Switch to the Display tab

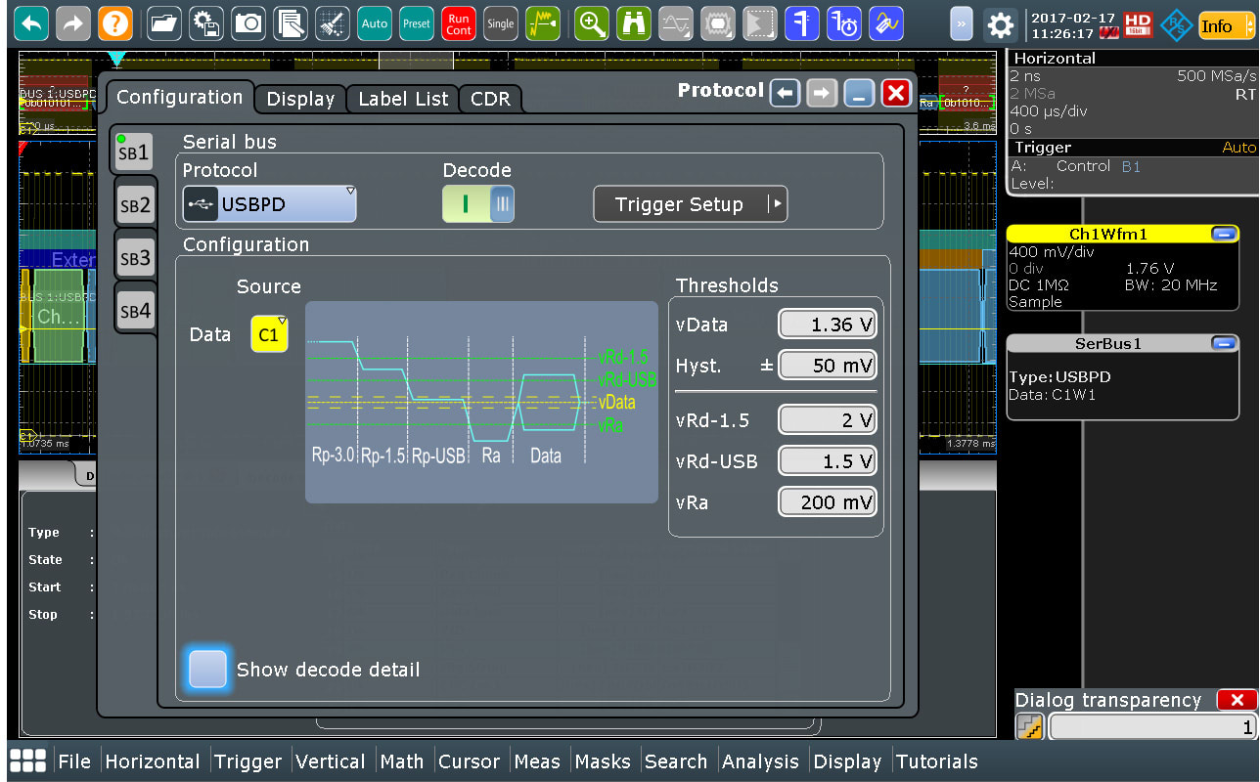pos(300,99)
